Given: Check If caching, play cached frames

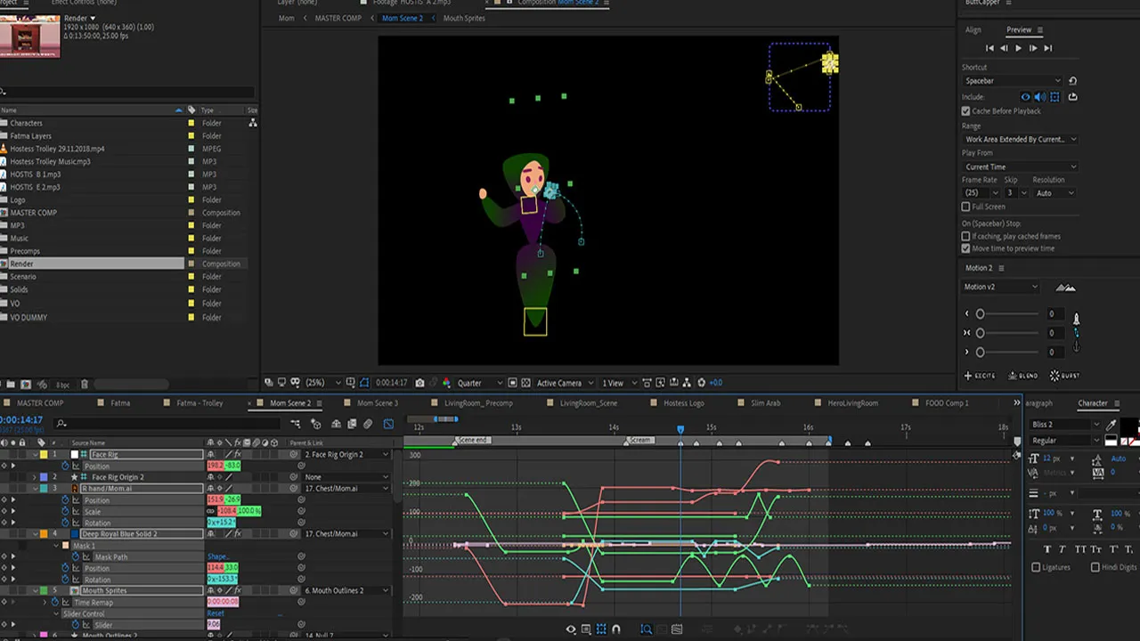Looking at the screenshot, I should tap(966, 237).
